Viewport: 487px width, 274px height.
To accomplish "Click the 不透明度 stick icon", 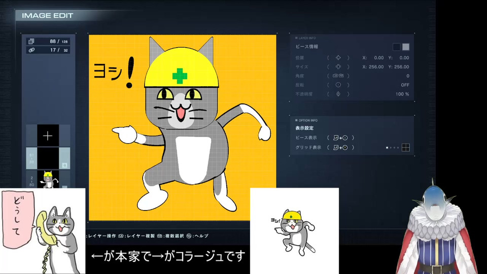I will (x=338, y=94).
